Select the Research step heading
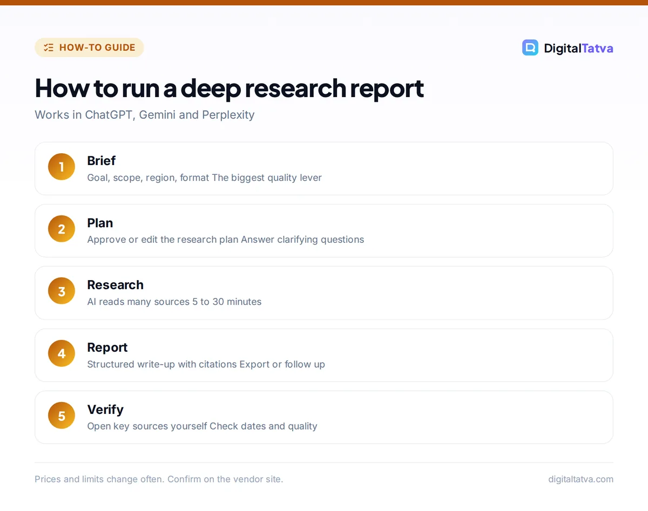This screenshot has width=648, height=511. tap(116, 285)
